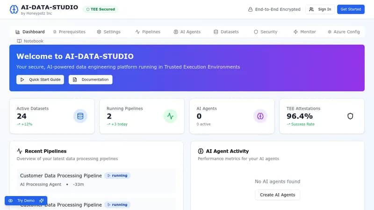Click the Pipelines pulse icon in tab
The image size is (374, 210).
[137, 32]
